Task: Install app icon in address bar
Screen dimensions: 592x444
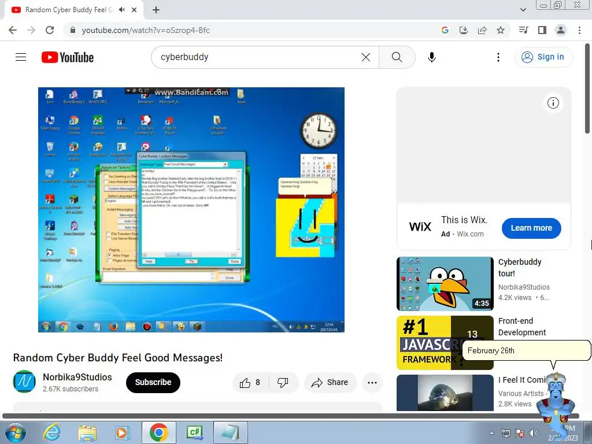Action: (464, 30)
